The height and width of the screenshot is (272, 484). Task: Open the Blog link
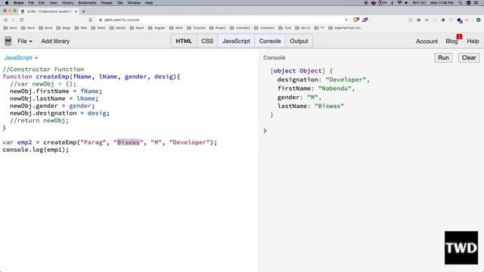pos(451,41)
